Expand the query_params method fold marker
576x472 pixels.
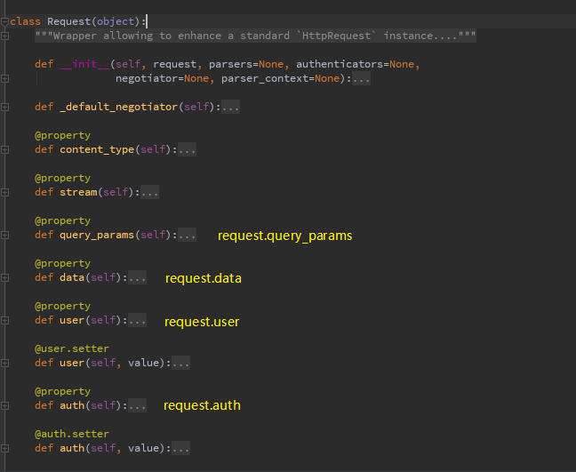(x=4, y=235)
